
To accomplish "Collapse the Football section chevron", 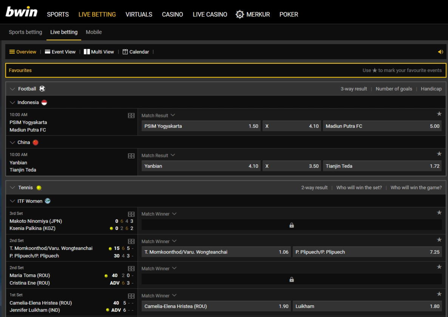I will point(12,89).
